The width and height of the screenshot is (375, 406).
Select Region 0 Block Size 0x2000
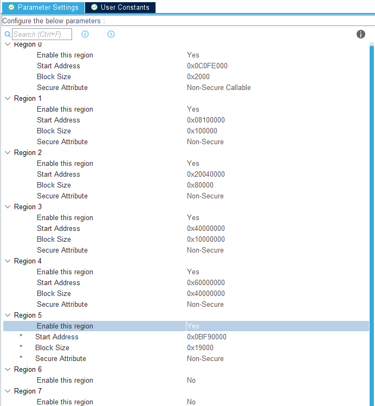point(198,76)
